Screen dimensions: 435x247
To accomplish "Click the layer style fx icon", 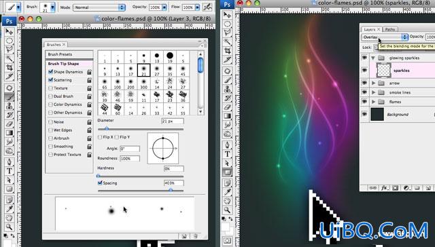I will tap(384, 188).
